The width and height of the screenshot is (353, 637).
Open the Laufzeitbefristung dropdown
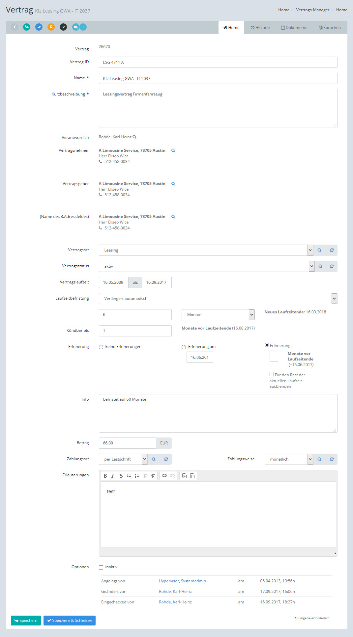tap(334, 299)
